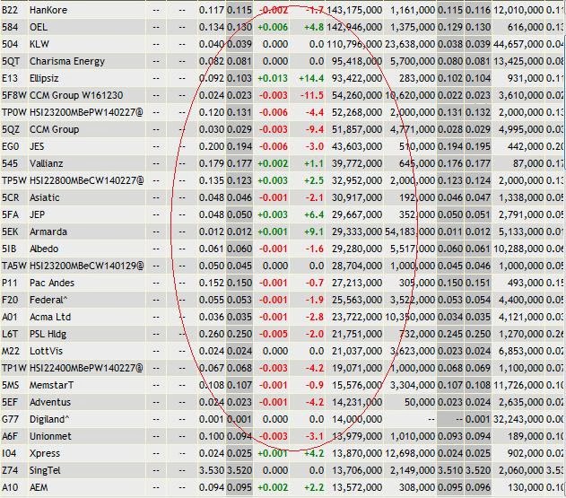Select the Pac Andes stock name

tap(52, 283)
